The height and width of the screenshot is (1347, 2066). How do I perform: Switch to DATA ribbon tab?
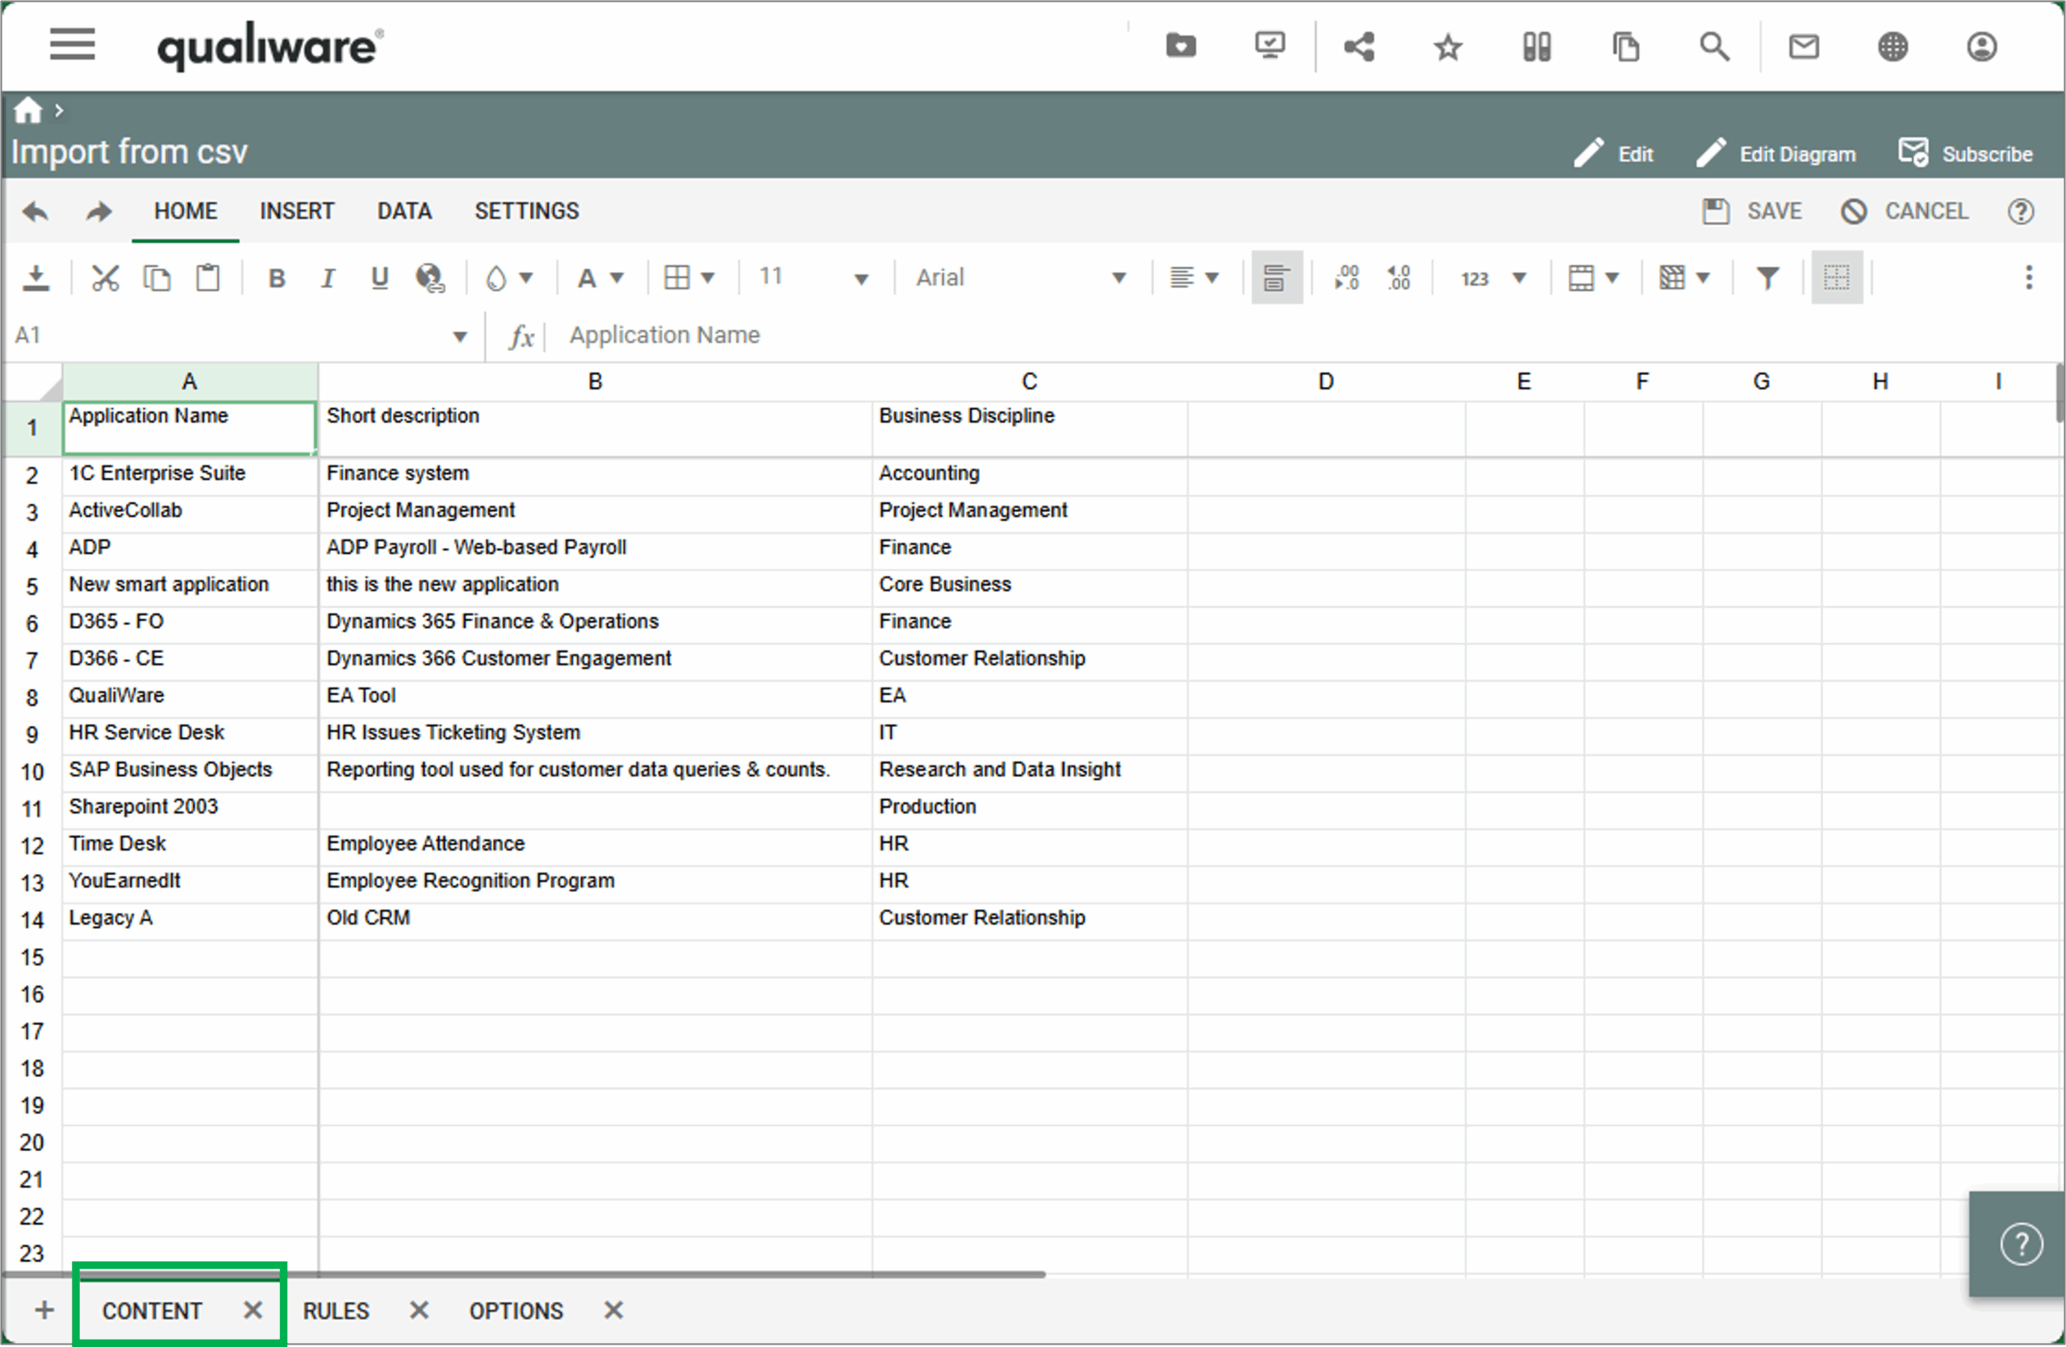click(404, 211)
